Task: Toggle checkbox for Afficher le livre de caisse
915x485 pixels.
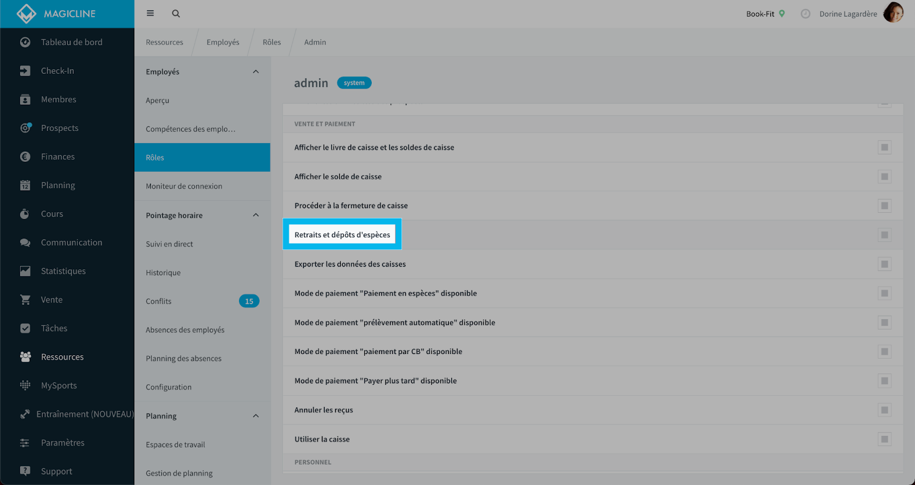Action: (885, 148)
